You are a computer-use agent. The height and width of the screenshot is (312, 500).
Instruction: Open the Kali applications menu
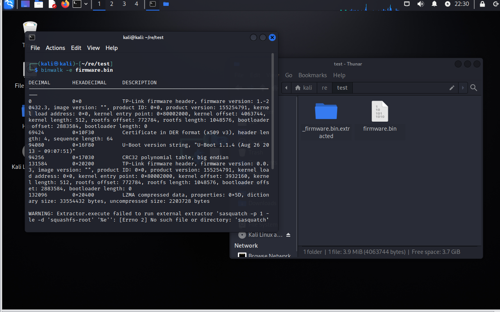9,4
